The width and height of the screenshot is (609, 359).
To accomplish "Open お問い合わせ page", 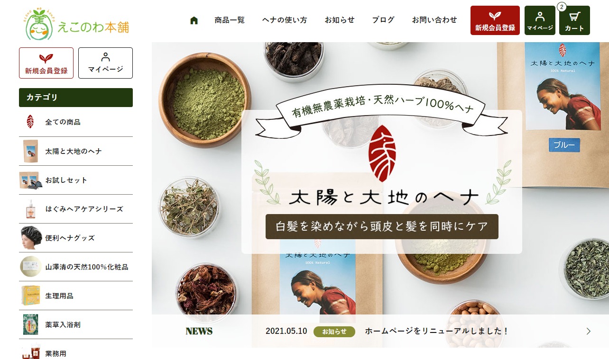I will [x=434, y=20].
